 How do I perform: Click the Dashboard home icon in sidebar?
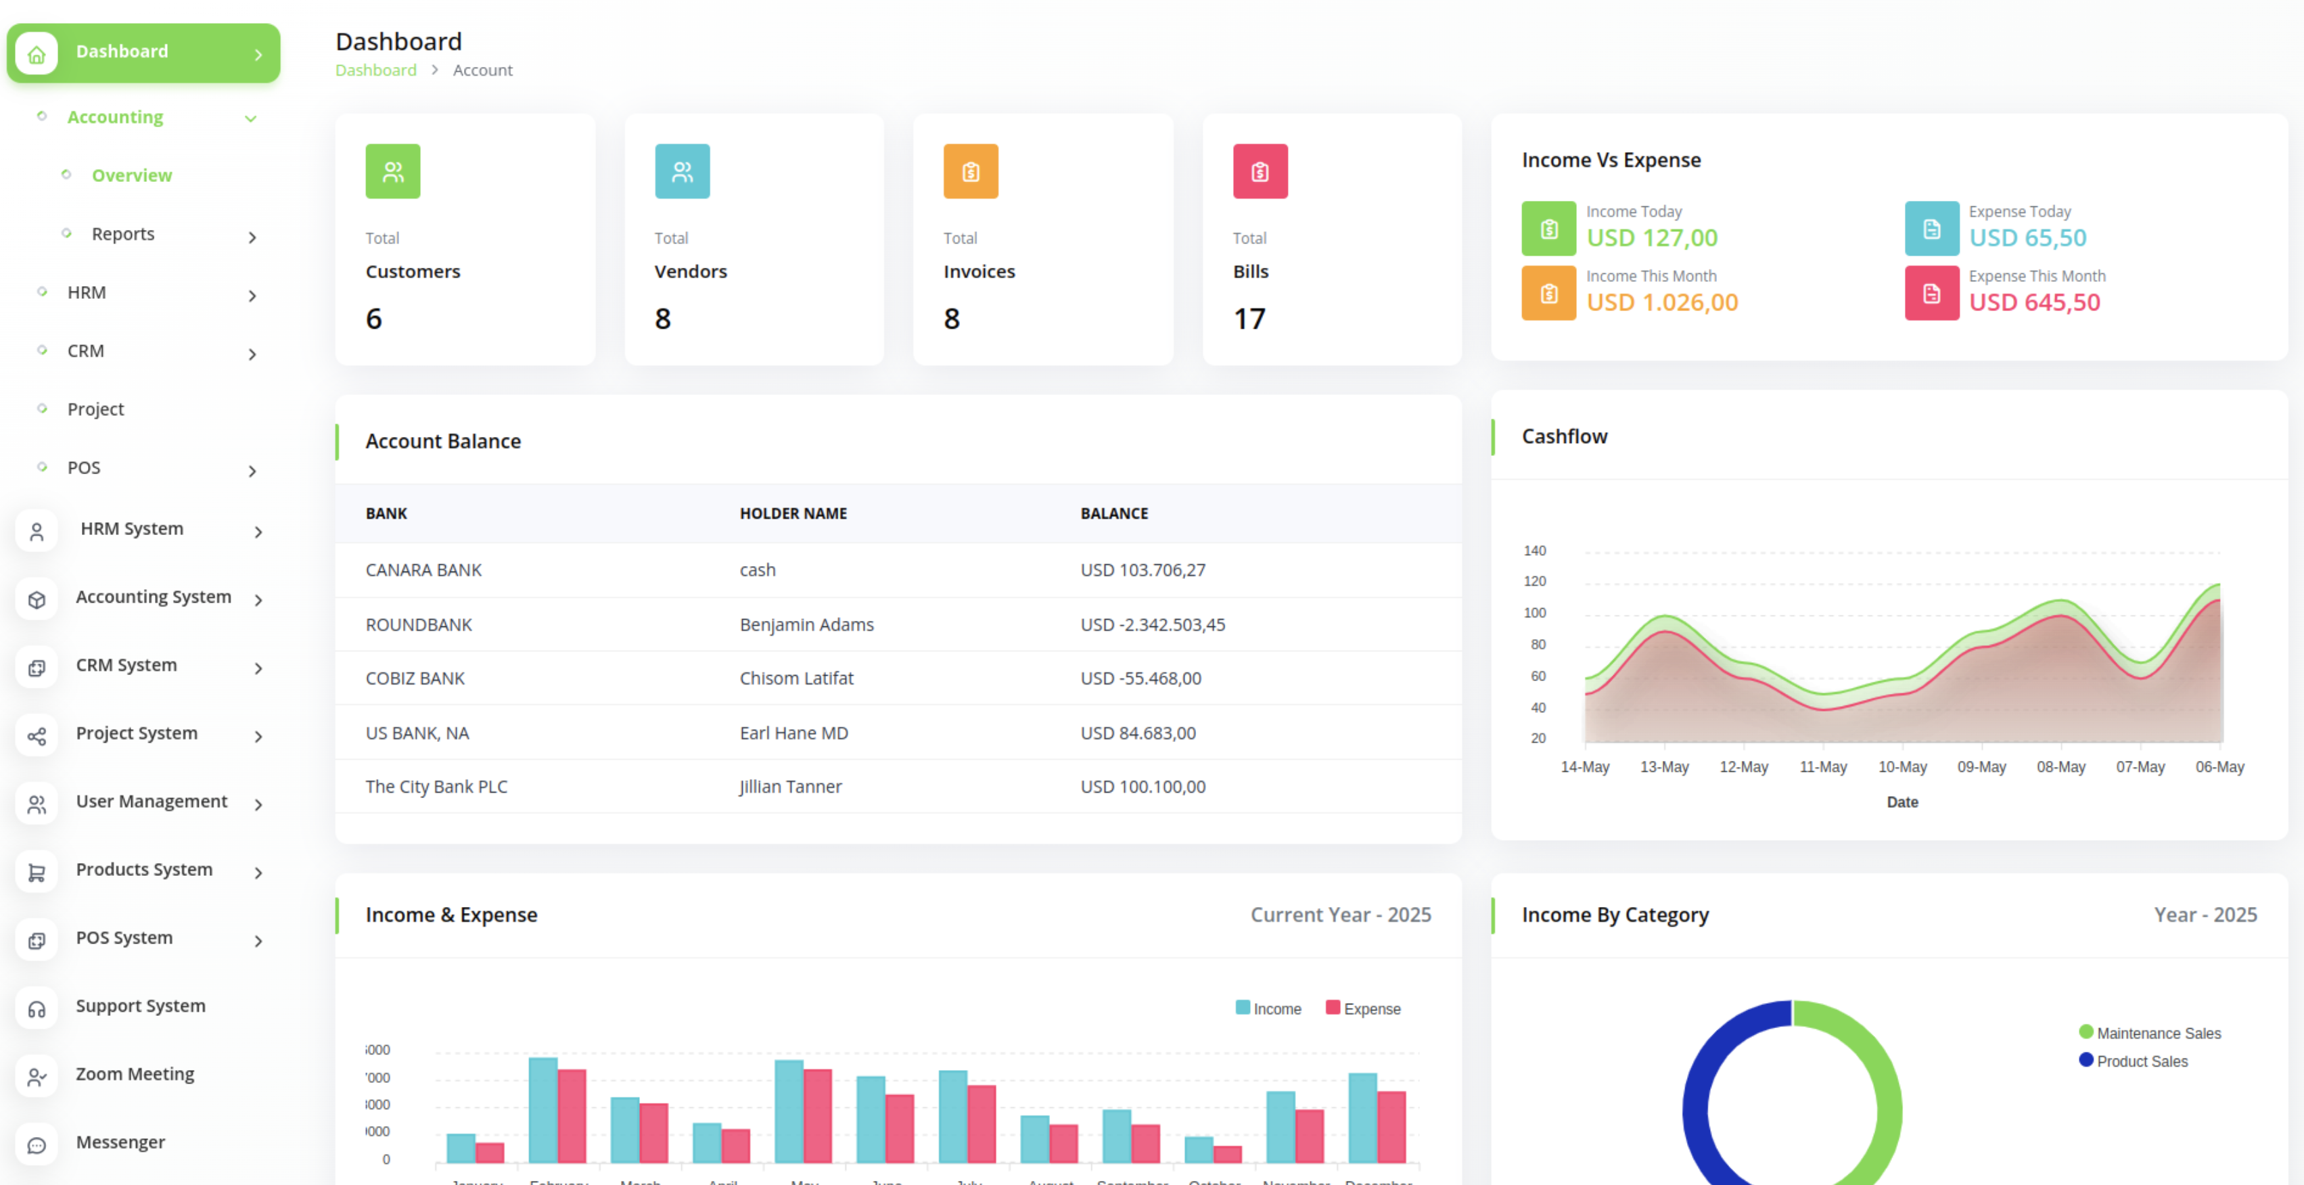37,55
